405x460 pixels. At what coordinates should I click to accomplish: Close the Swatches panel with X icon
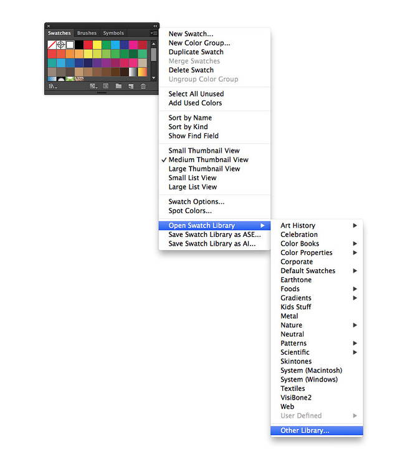coord(49,26)
